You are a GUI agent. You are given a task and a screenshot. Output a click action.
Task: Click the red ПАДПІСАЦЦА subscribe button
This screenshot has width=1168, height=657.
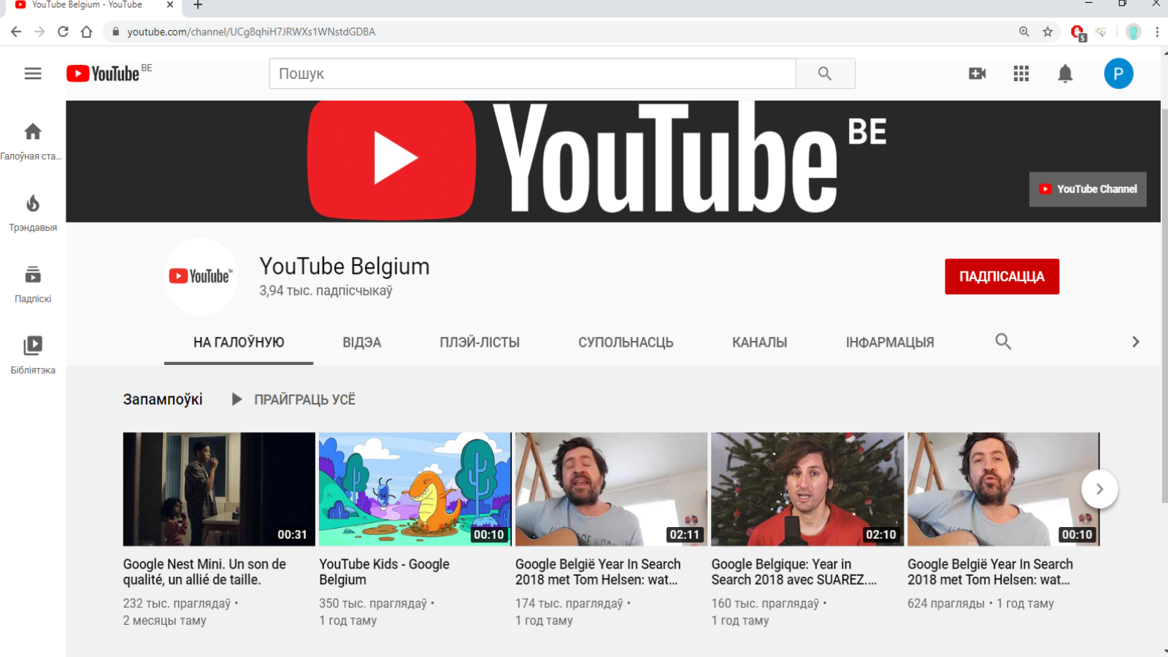(x=1002, y=277)
